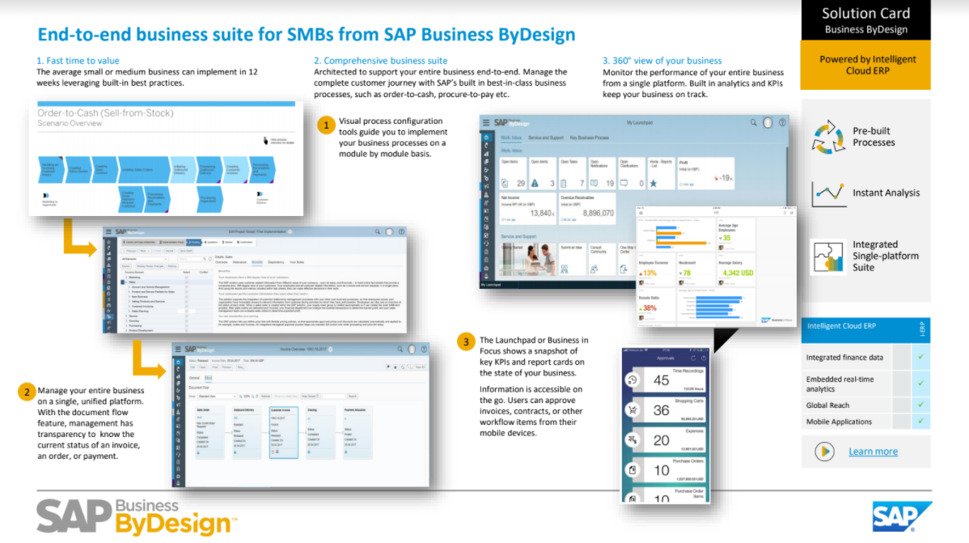Select the Pre-built Processes icon on the Solution Card
This screenshot has width=969, height=543.
tap(827, 138)
